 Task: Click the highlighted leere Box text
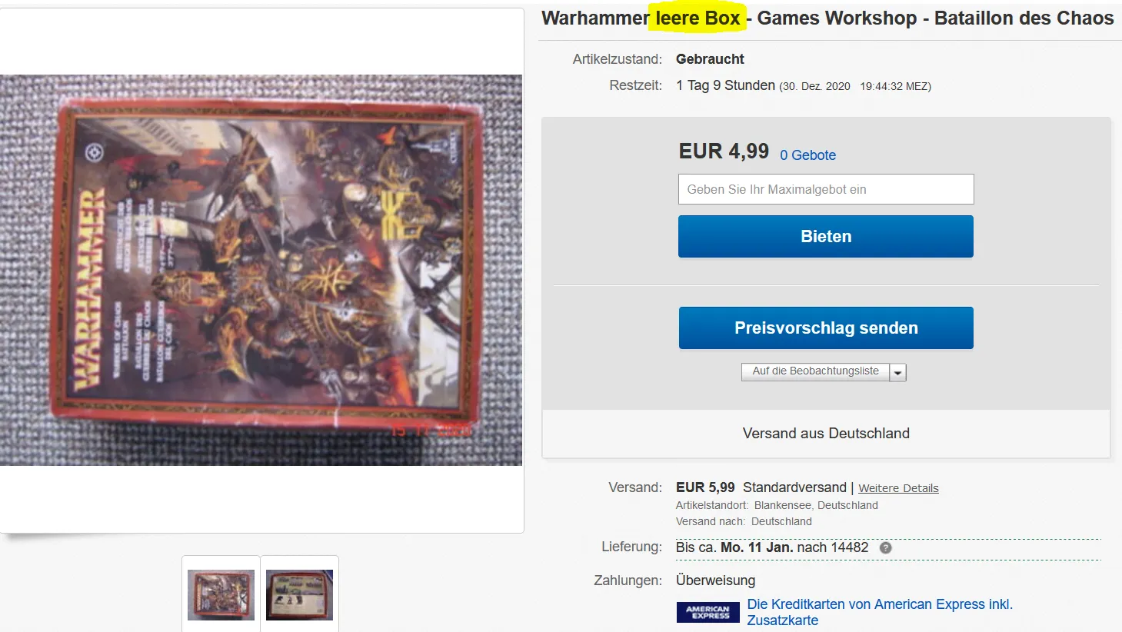tap(698, 18)
